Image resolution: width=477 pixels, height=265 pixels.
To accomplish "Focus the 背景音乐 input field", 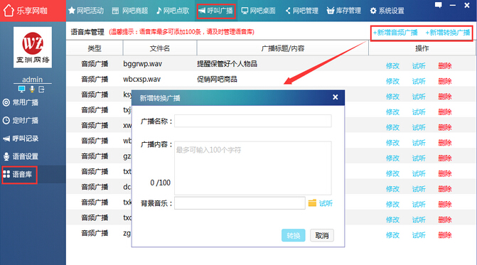I will [240, 203].
